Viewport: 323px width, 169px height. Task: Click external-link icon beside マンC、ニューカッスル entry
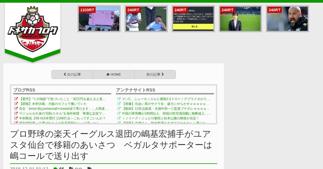coord(119,99)
